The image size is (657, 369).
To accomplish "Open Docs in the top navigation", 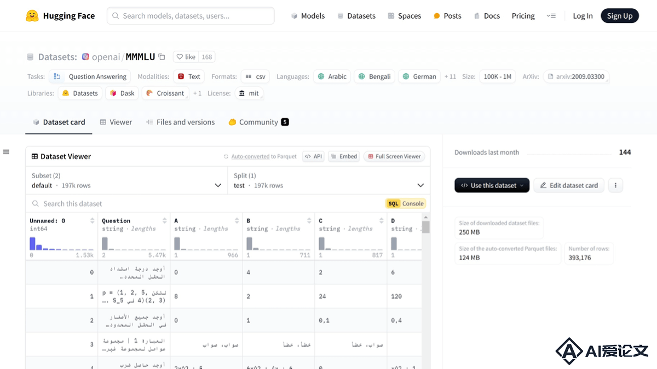I will [487, 16].
